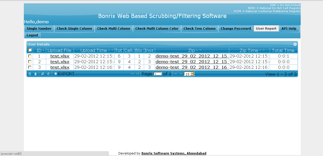
Task: Collapse the User Details grid panel
Action: (295, 44)
